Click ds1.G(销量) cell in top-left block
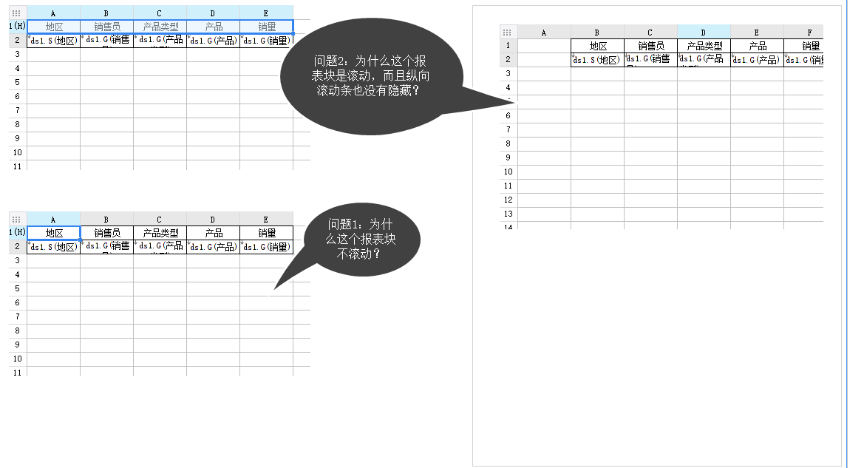 coord(266,40)
